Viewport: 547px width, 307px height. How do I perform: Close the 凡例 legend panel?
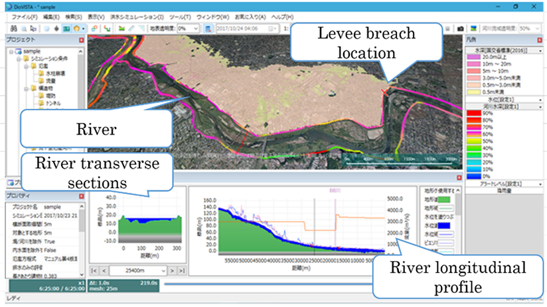point(539,40)
